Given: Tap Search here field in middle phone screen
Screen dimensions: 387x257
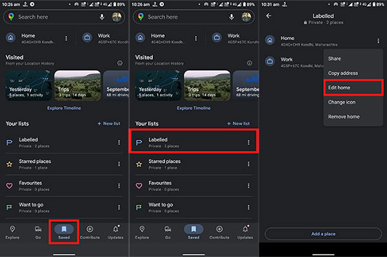Looking at the screenshot, I should pos(193,17).
